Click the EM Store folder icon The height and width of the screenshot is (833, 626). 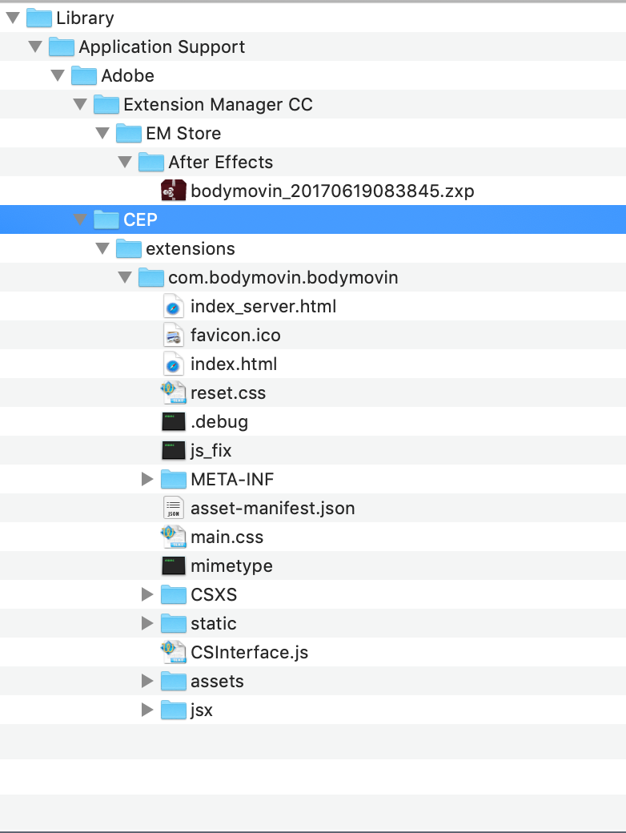128,132
